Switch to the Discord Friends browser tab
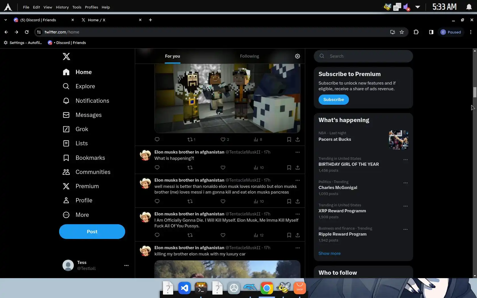477x298 pixels. tap(44, 20)
